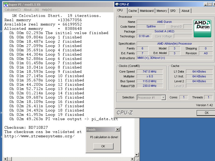This screenshot has width=215, height=161.
Task: Click the Level 2 64 KBytes value
Action: point(199,81)
